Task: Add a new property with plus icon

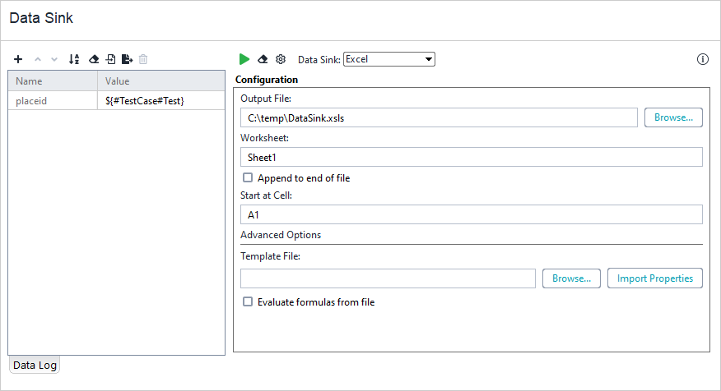Action: click(x=18, y=59)
